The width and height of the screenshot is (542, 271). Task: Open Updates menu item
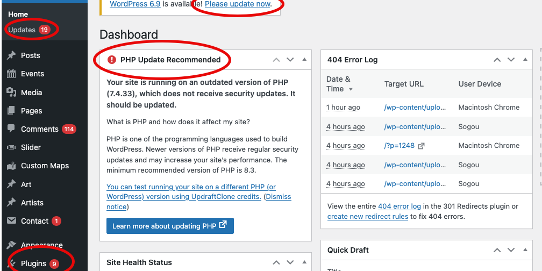22,30
